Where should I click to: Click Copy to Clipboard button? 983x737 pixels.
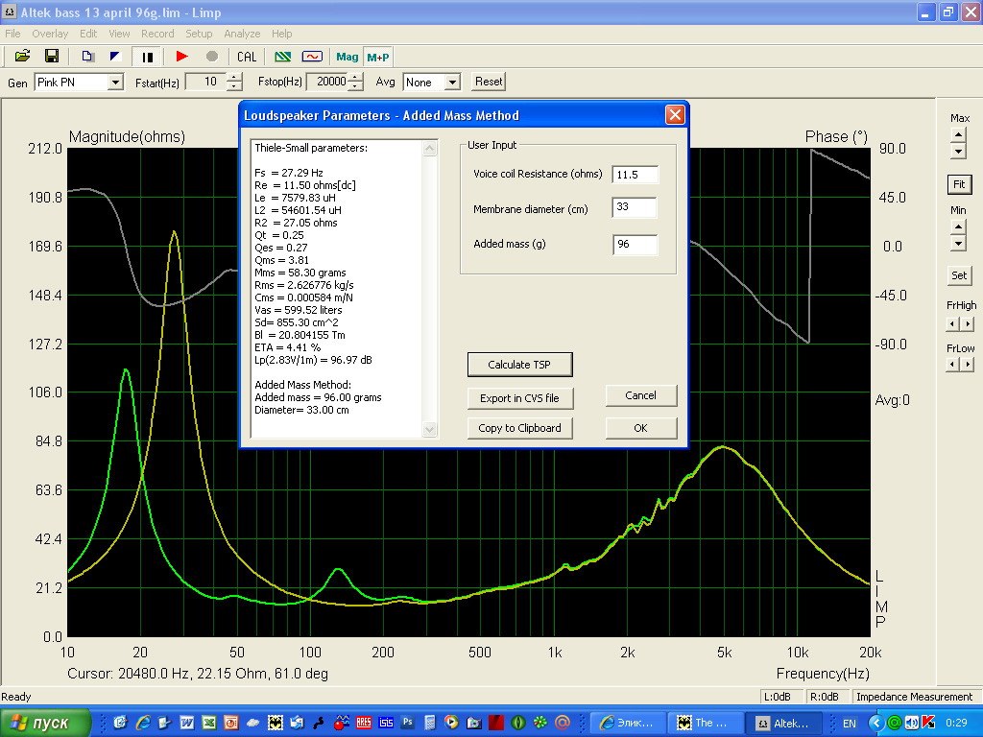pos(519,428)
